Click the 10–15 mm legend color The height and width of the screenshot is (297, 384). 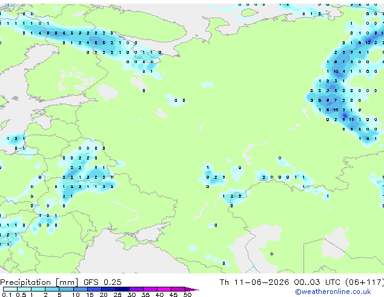[x=81, y=289]
